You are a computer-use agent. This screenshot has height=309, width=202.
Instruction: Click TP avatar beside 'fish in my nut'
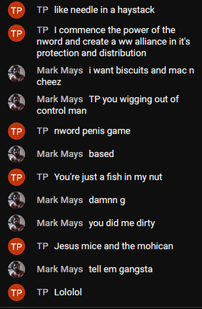tap(17, 177)
